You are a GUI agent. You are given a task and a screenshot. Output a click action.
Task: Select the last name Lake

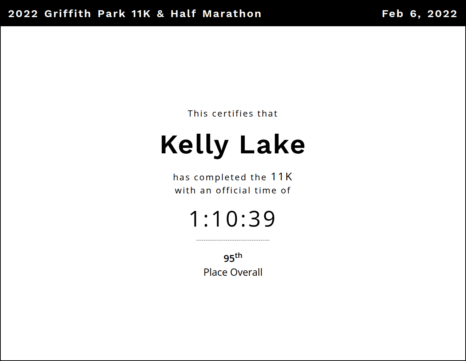[272, 145]
